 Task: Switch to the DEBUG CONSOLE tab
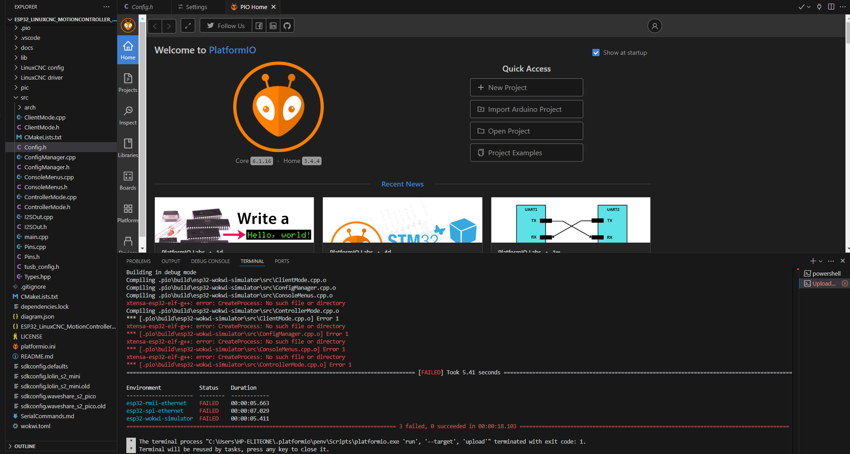[210, 261]
